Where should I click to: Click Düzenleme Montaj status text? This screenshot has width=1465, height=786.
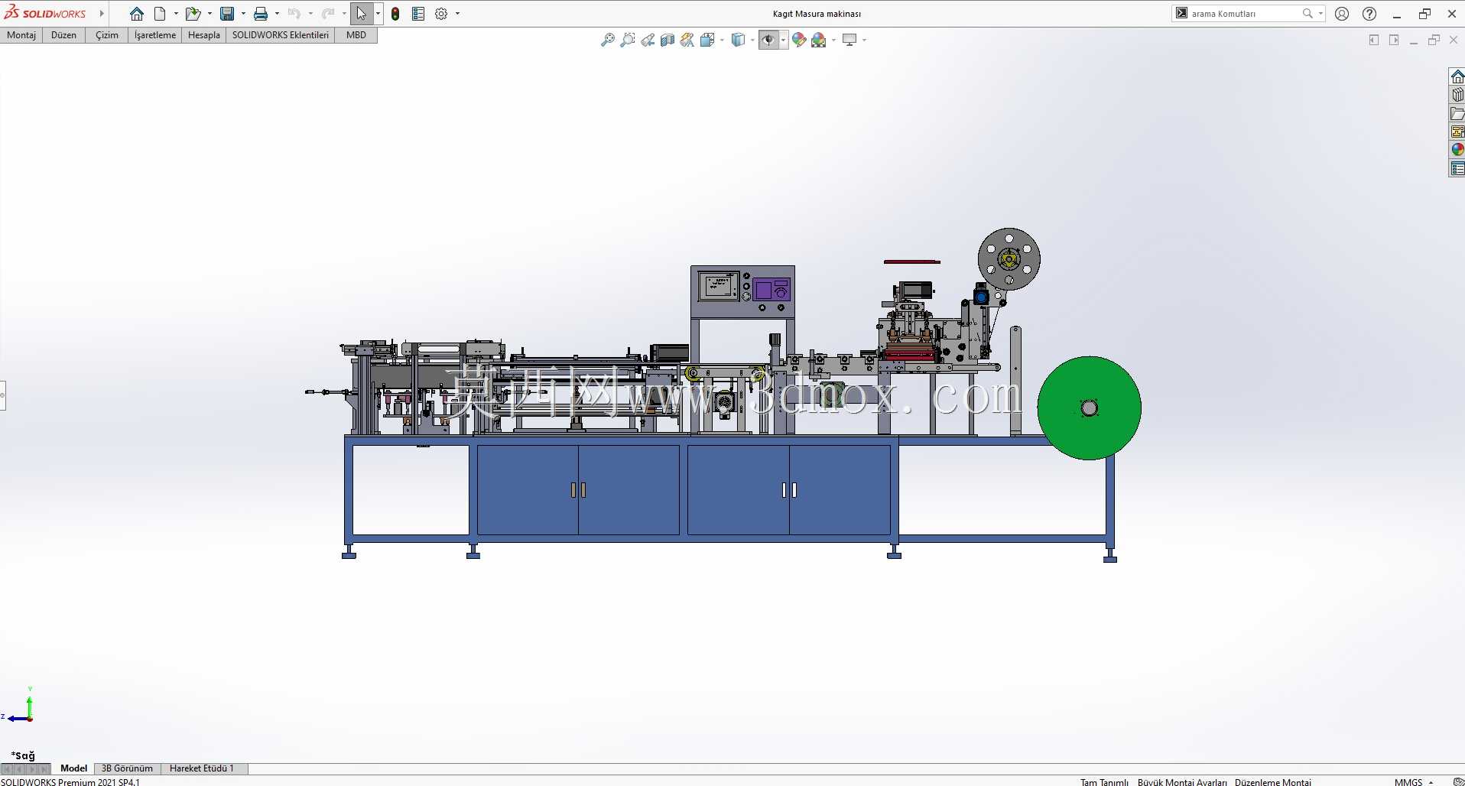pyautogui.click(x=1273, y=782)
